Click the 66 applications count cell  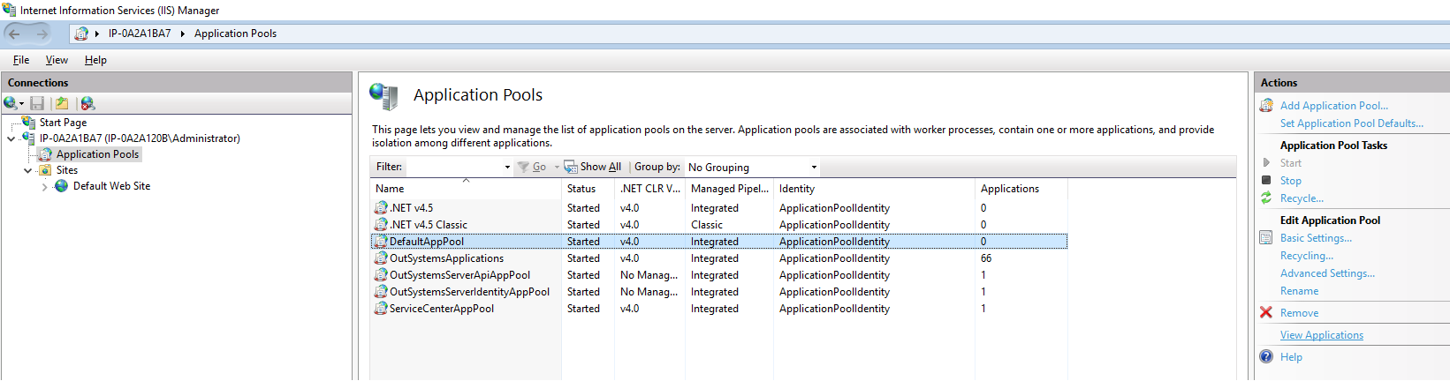(x=986, y=258)
